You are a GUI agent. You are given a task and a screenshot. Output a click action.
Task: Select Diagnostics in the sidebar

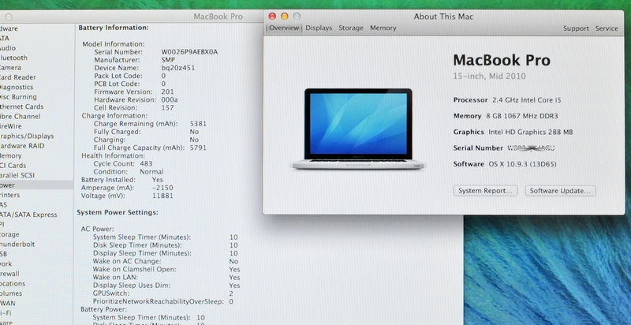click(16, 88)
